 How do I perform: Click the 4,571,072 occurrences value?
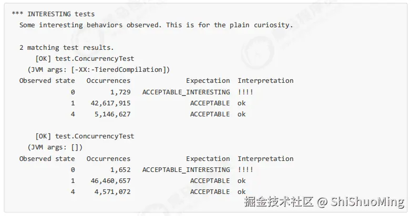pyautogui.click(x=112, y=192)
